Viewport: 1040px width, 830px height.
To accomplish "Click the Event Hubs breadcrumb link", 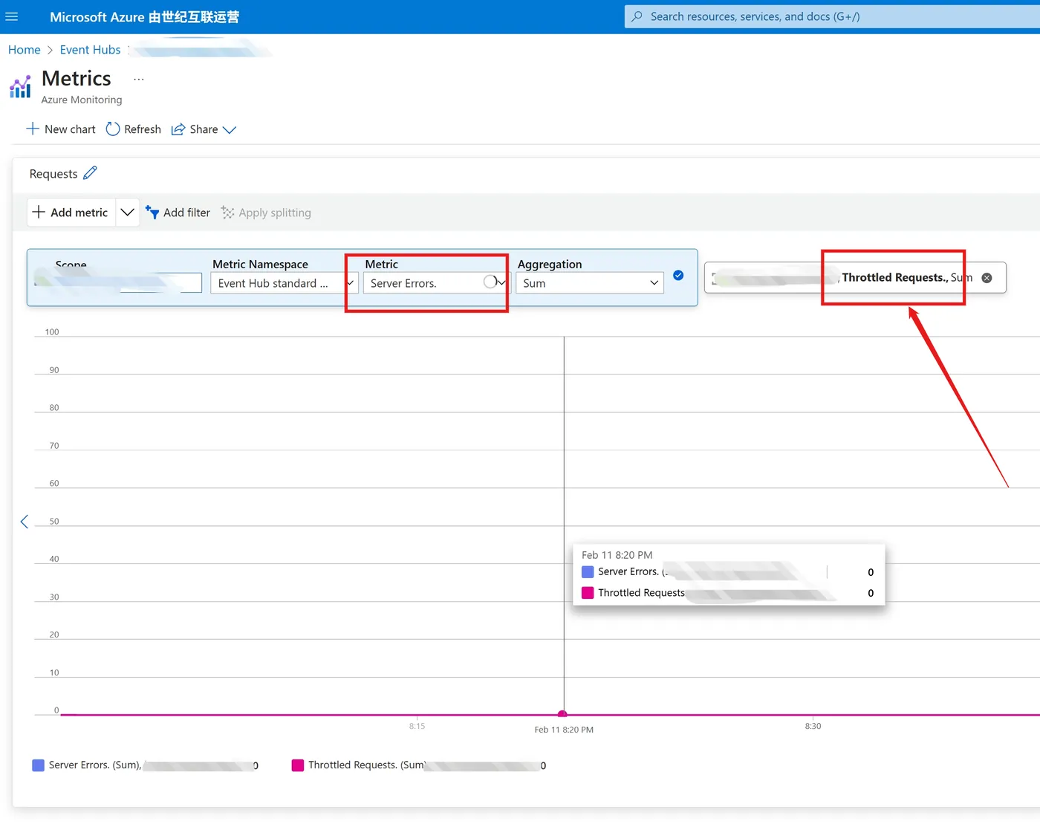I will coord(90,50).
